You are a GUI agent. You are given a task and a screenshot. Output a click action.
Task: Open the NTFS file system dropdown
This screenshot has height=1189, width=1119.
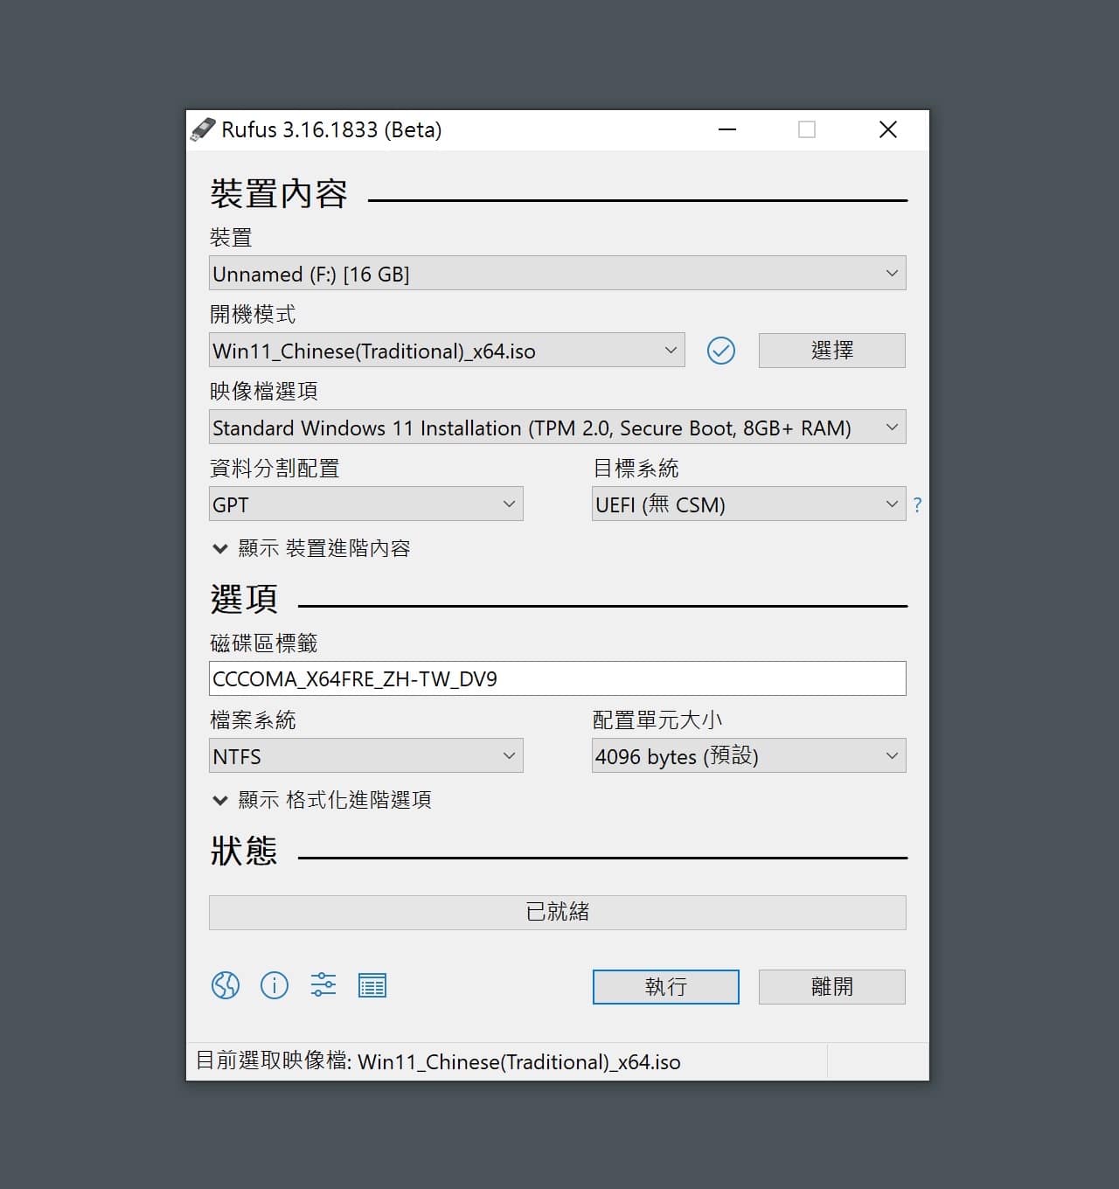(x=366, y=756)
